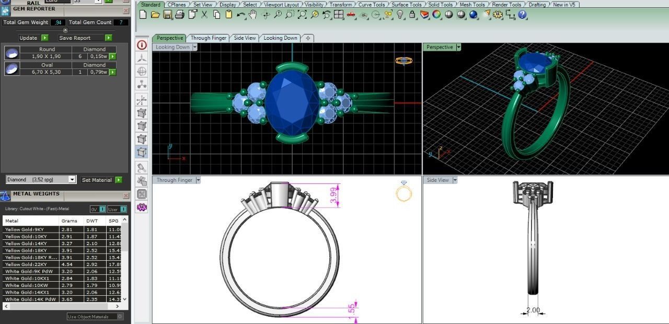Toggle Use Object Materials option
Screen dimensions: 669x324
(95, 316)
